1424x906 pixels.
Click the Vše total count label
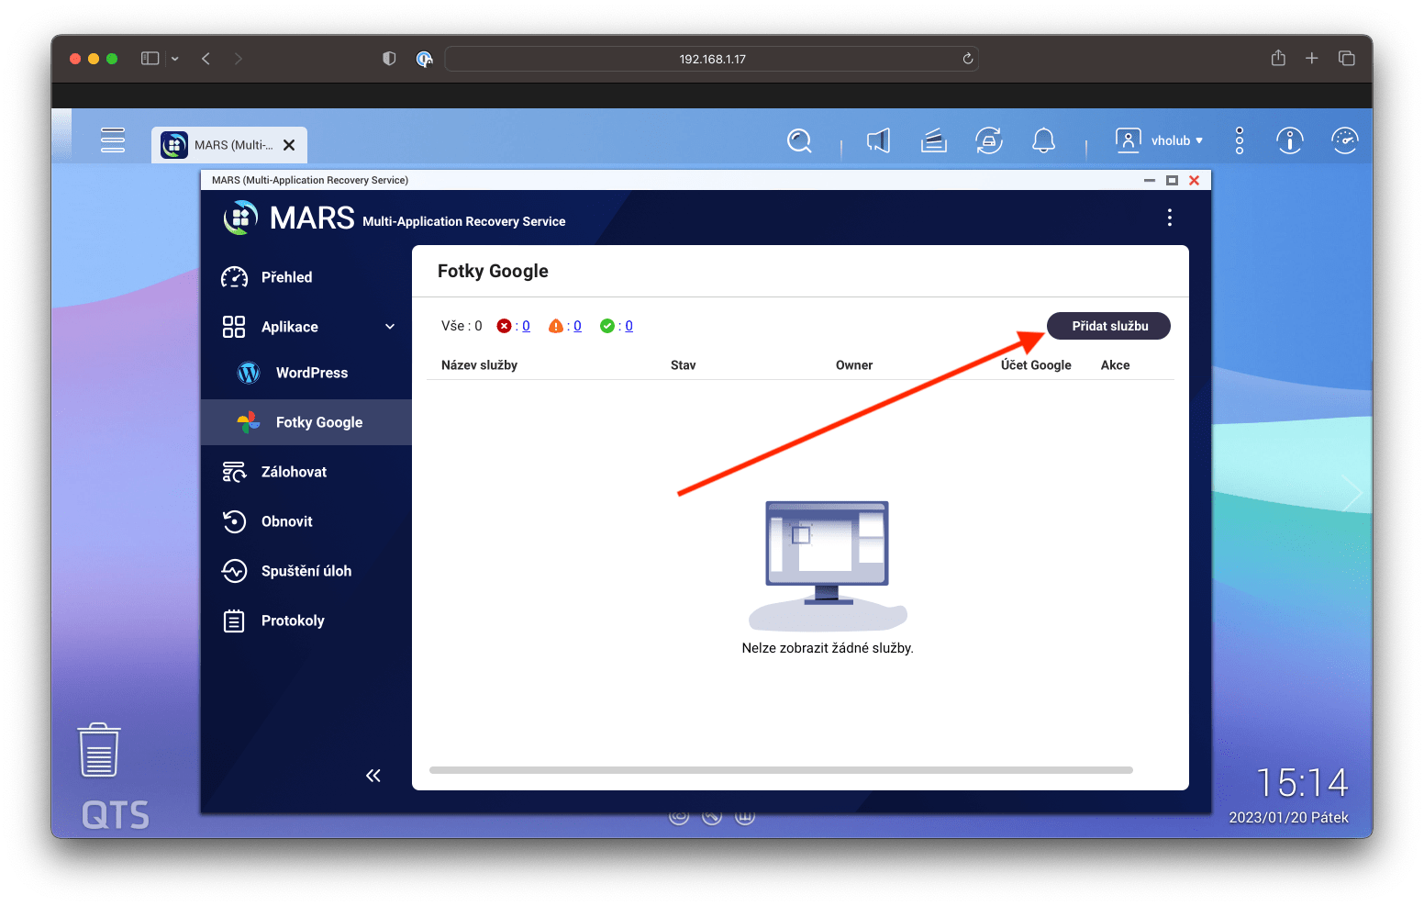(462, 326)
